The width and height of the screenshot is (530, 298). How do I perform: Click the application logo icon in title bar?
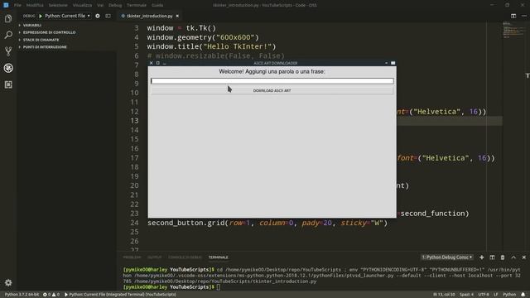(6, 5)
